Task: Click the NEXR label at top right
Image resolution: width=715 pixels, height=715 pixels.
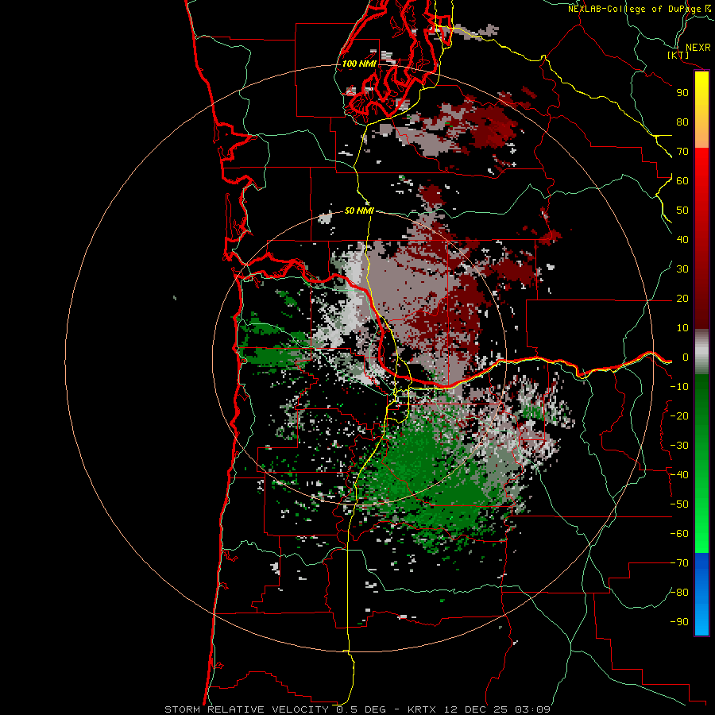Action: pyautogui.click(x=698, y=48)
